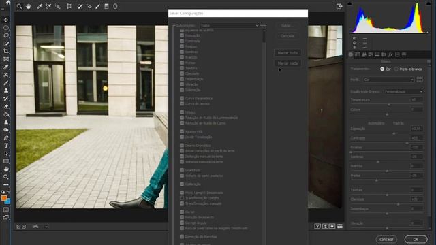Viewport: 436px width, 245px height.
Task: Open the Perfil dropdown
Action: [x=388, y=80]
